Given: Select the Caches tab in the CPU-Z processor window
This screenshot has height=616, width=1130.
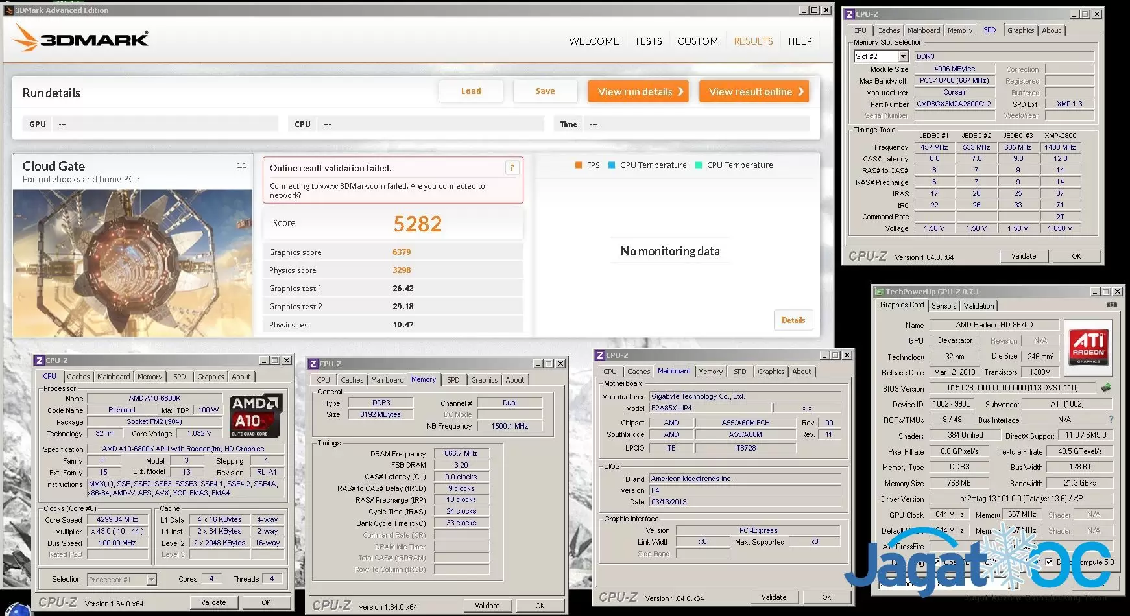Looking at the screenshot, I should point(78,377).
